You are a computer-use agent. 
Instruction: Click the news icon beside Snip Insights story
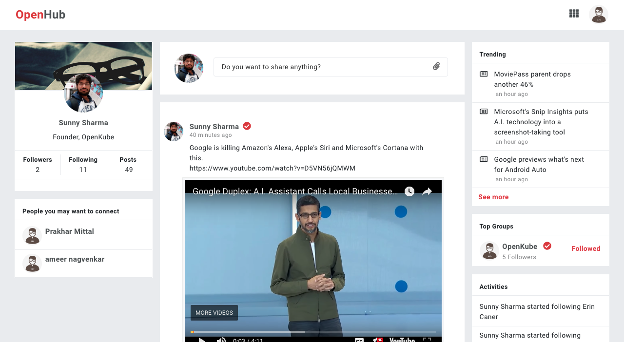(484, 112)
